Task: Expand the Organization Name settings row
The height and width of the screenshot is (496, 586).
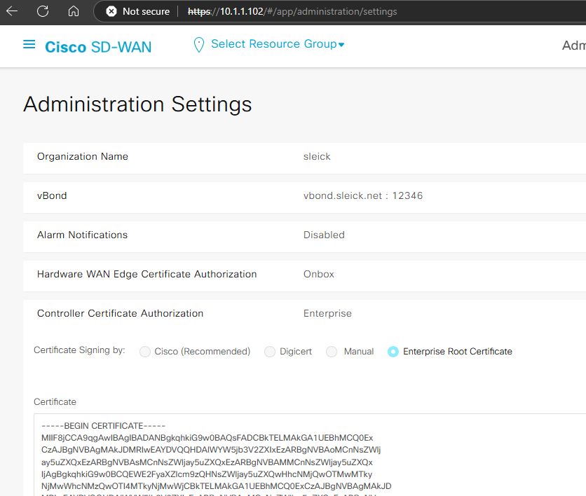Action: point(83,156)
